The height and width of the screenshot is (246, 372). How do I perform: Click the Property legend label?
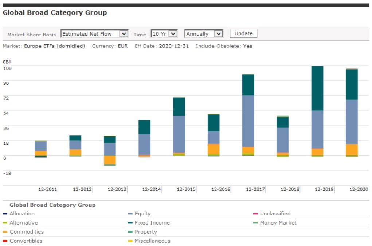(x=146, y=232)
